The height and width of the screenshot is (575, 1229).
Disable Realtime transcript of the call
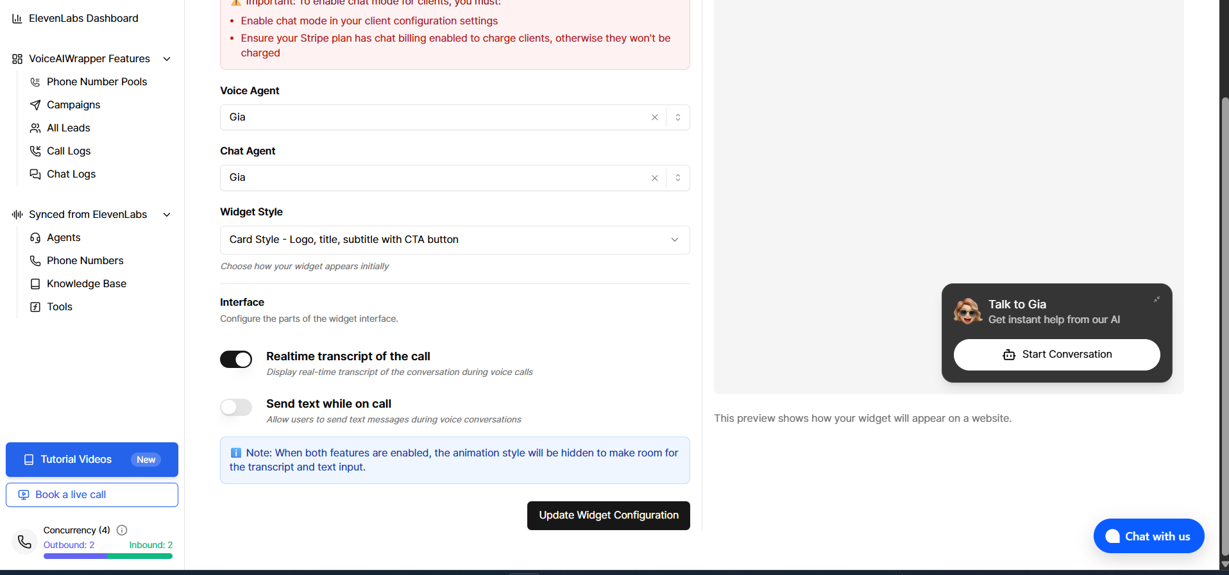coord(236,360)
